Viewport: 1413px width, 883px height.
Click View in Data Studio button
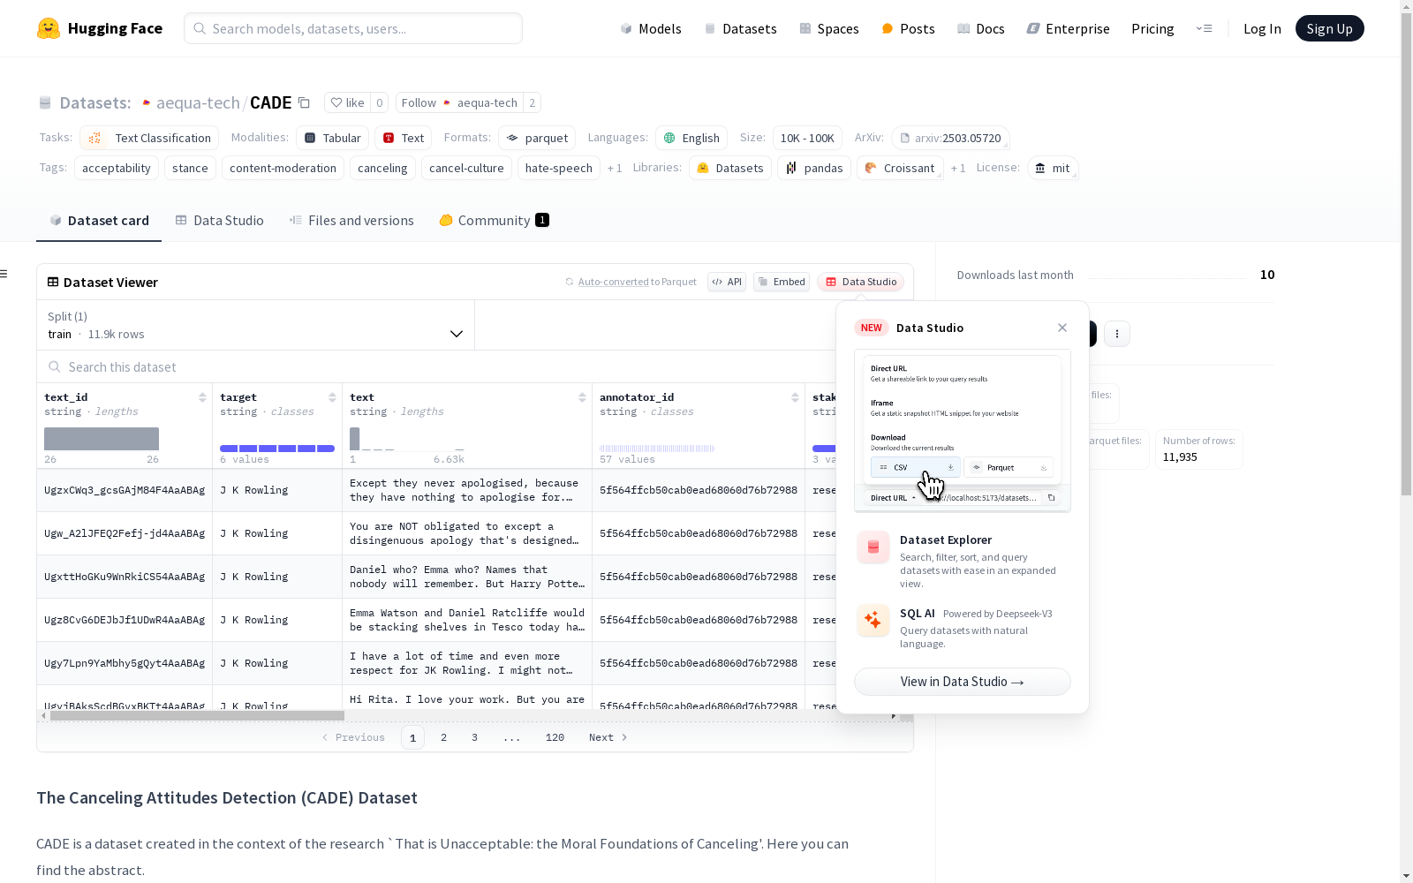point(963,682)
